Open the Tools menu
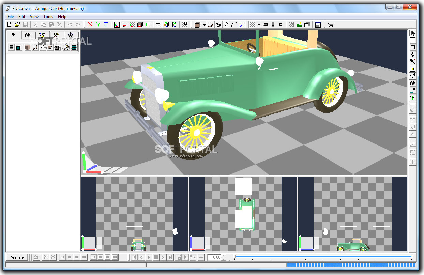 48,16
